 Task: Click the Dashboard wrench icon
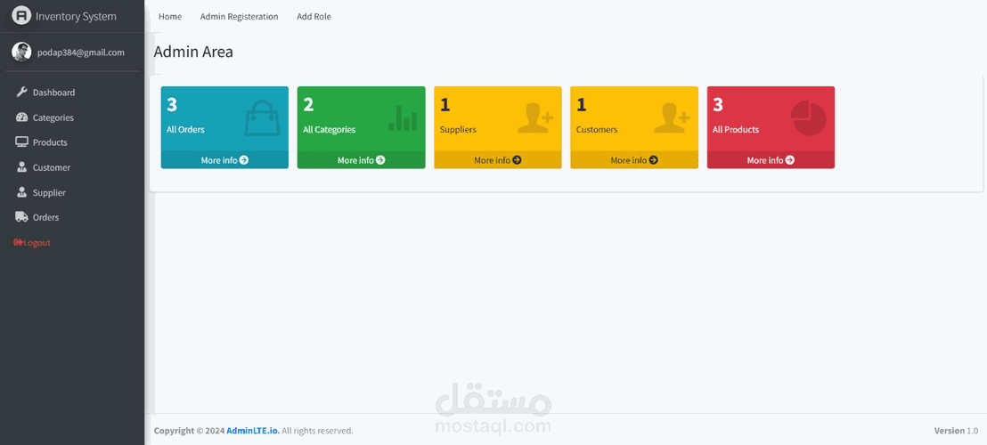click(21, 93)
